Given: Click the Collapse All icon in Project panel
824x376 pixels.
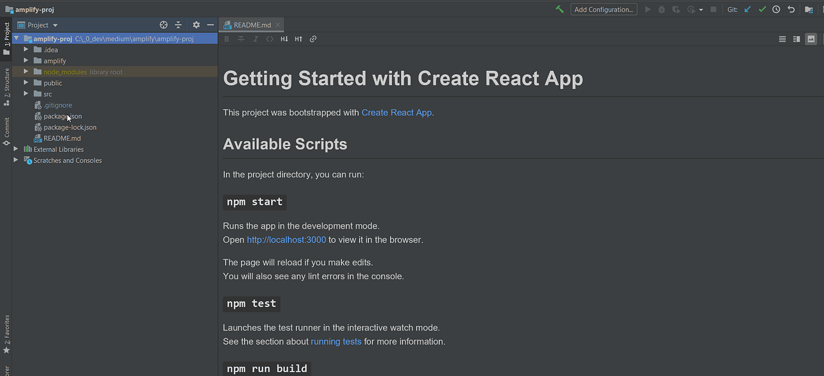Looking at the screenshot, I should (x=178, y=25).
